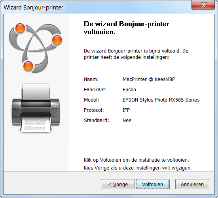Viewport: 218px width, 198px height.
Task: Cancel the wizard with Annuleren
Action: 192,184
